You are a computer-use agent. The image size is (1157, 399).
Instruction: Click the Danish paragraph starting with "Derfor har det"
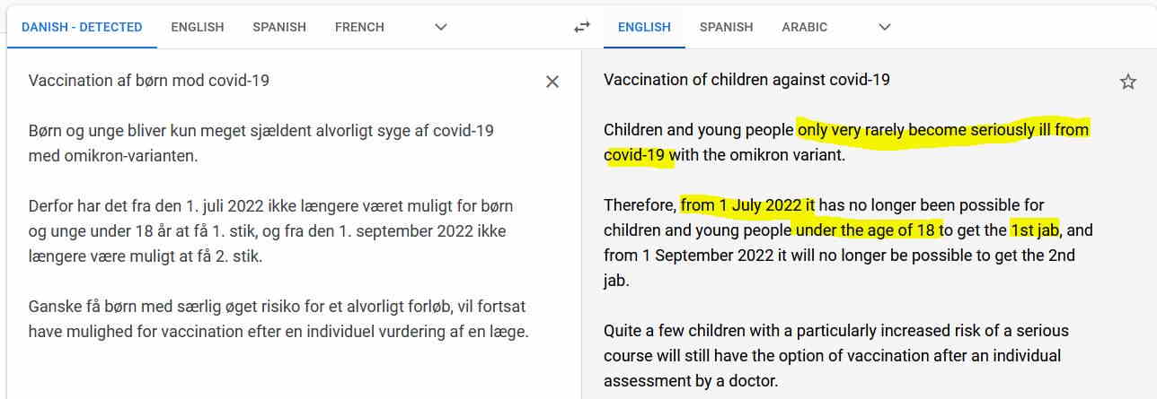pyautogui.click(x=270, y=231)
